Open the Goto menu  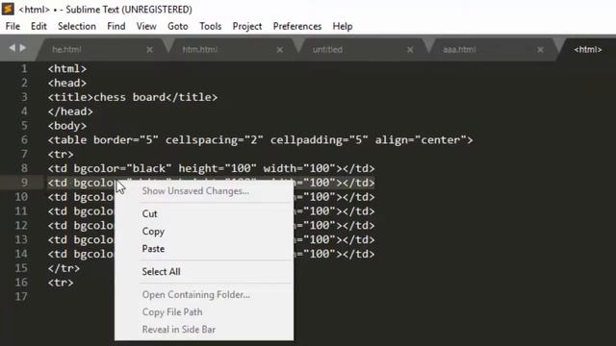tap(178, 26)
